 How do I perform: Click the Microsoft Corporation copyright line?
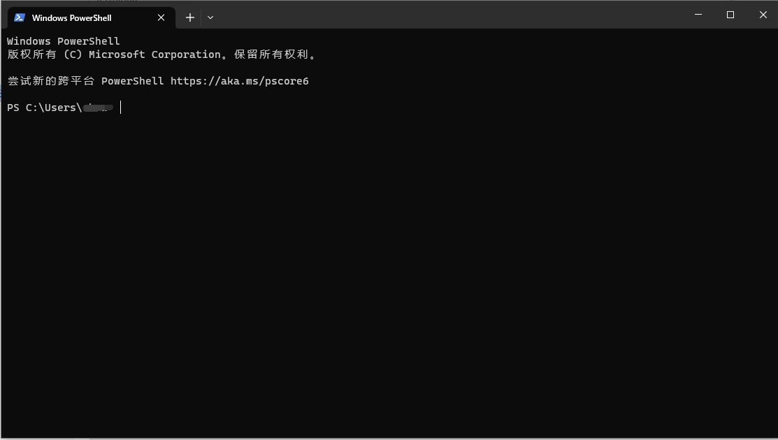pos(161,54)
